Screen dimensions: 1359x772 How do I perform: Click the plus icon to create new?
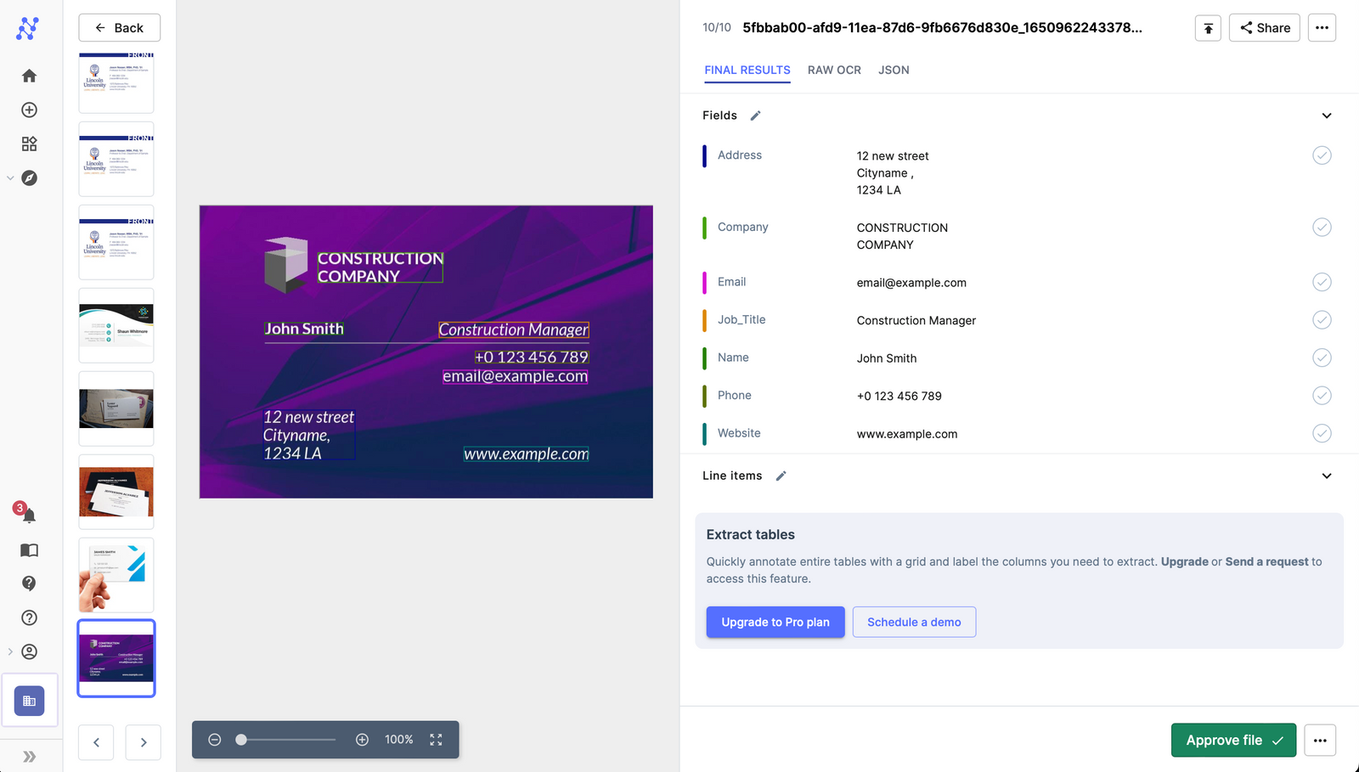point(29,110)
